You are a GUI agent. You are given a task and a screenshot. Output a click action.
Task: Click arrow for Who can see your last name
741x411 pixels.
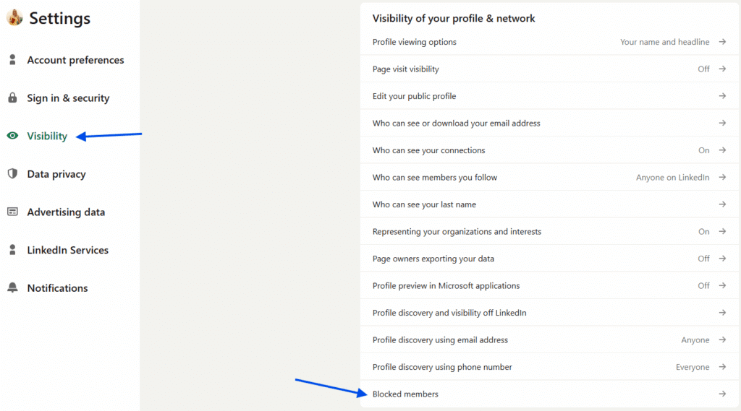722,204
